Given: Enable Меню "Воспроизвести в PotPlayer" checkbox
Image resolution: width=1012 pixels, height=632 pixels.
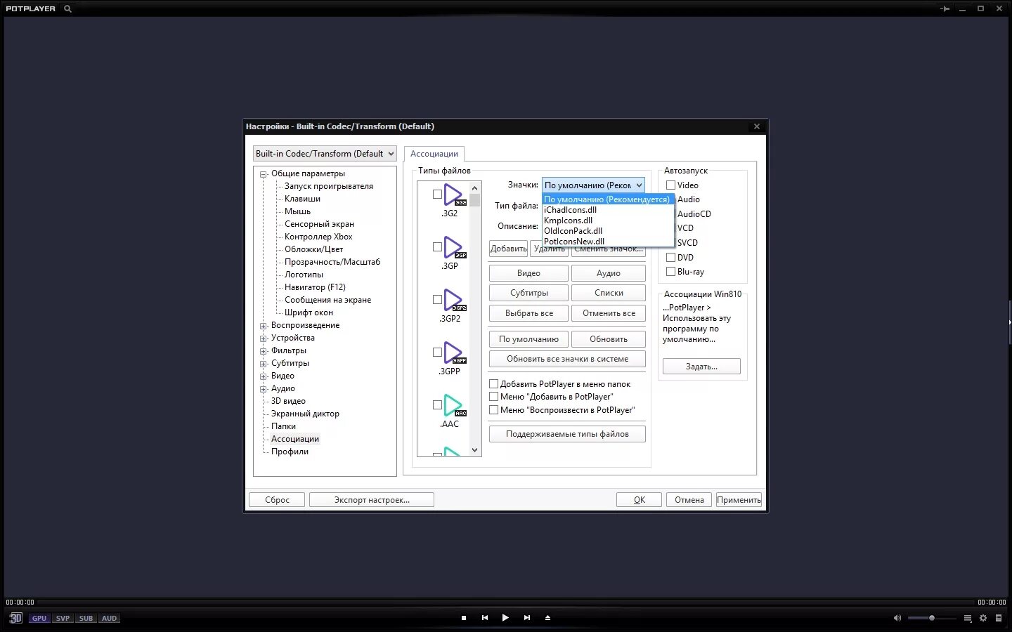Looking at the screenshot, I should pyautogui.click(x=493, y=410).
